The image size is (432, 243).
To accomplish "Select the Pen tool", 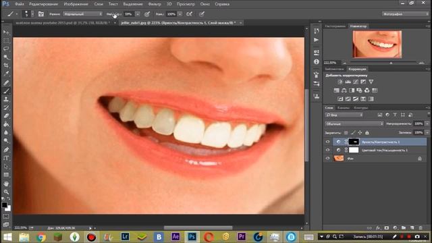I will (6, 150).
